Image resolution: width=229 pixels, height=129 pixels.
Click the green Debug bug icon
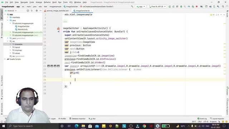tap(181, 6)
